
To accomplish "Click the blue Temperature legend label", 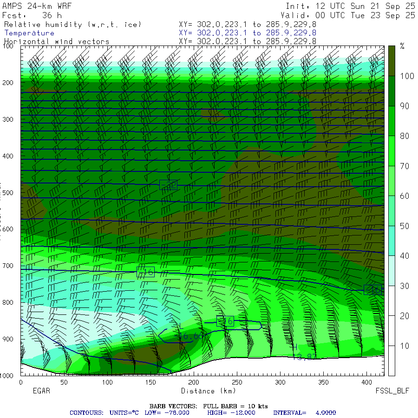I will coord(29,33).
